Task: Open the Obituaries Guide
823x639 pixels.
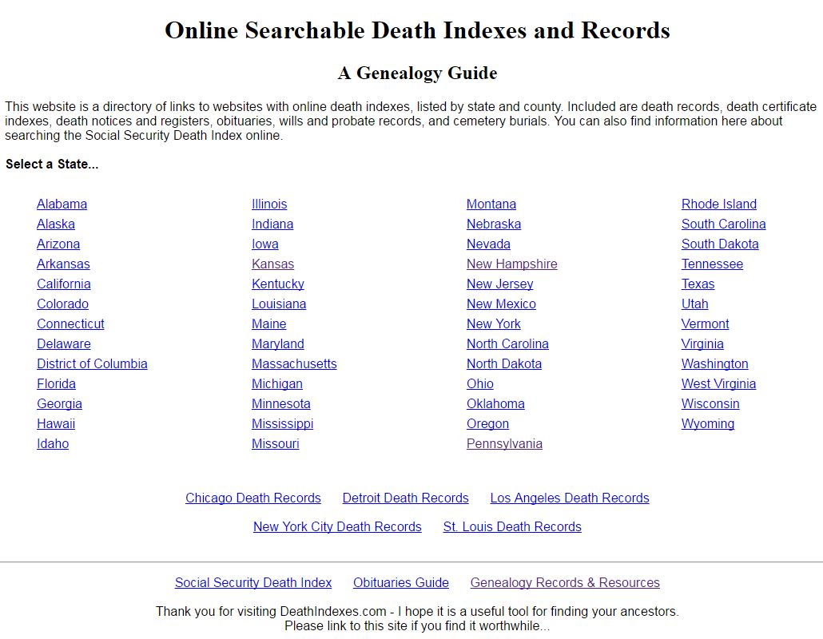Action: pyautogui.click(x=400, y=582)
